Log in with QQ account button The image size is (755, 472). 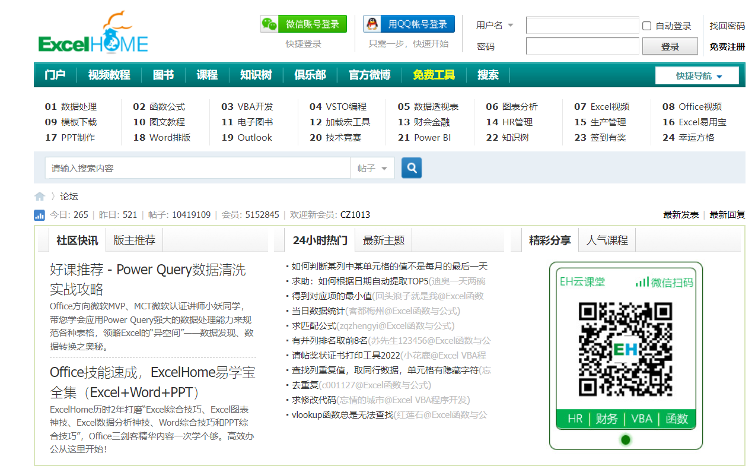(409, 24)
